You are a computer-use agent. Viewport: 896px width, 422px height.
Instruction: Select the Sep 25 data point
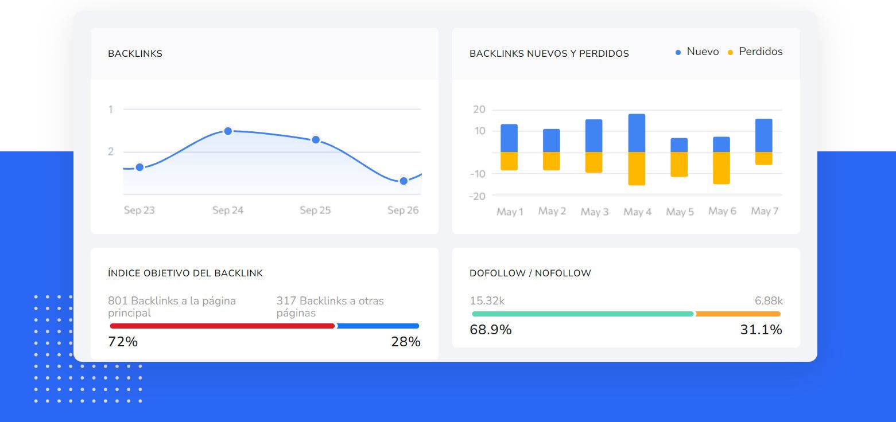(x=316, y=139)
